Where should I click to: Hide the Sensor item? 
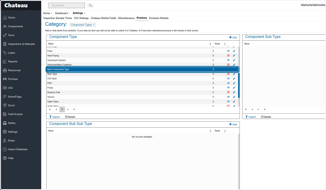pyautogui.click(x=228, y=97)
